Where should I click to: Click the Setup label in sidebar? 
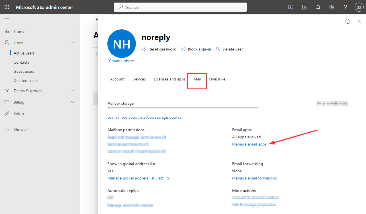tap(19, 114)
